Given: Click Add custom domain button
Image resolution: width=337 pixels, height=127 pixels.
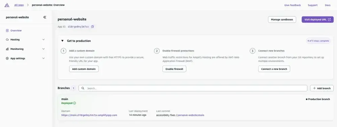Looking at the screenshot, I should click(x=84, y=69).
